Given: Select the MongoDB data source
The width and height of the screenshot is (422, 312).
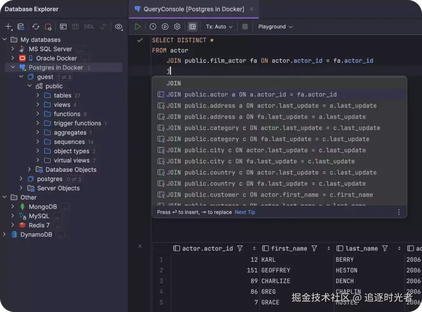Looking at the screenshot, I should click(43, 207).
